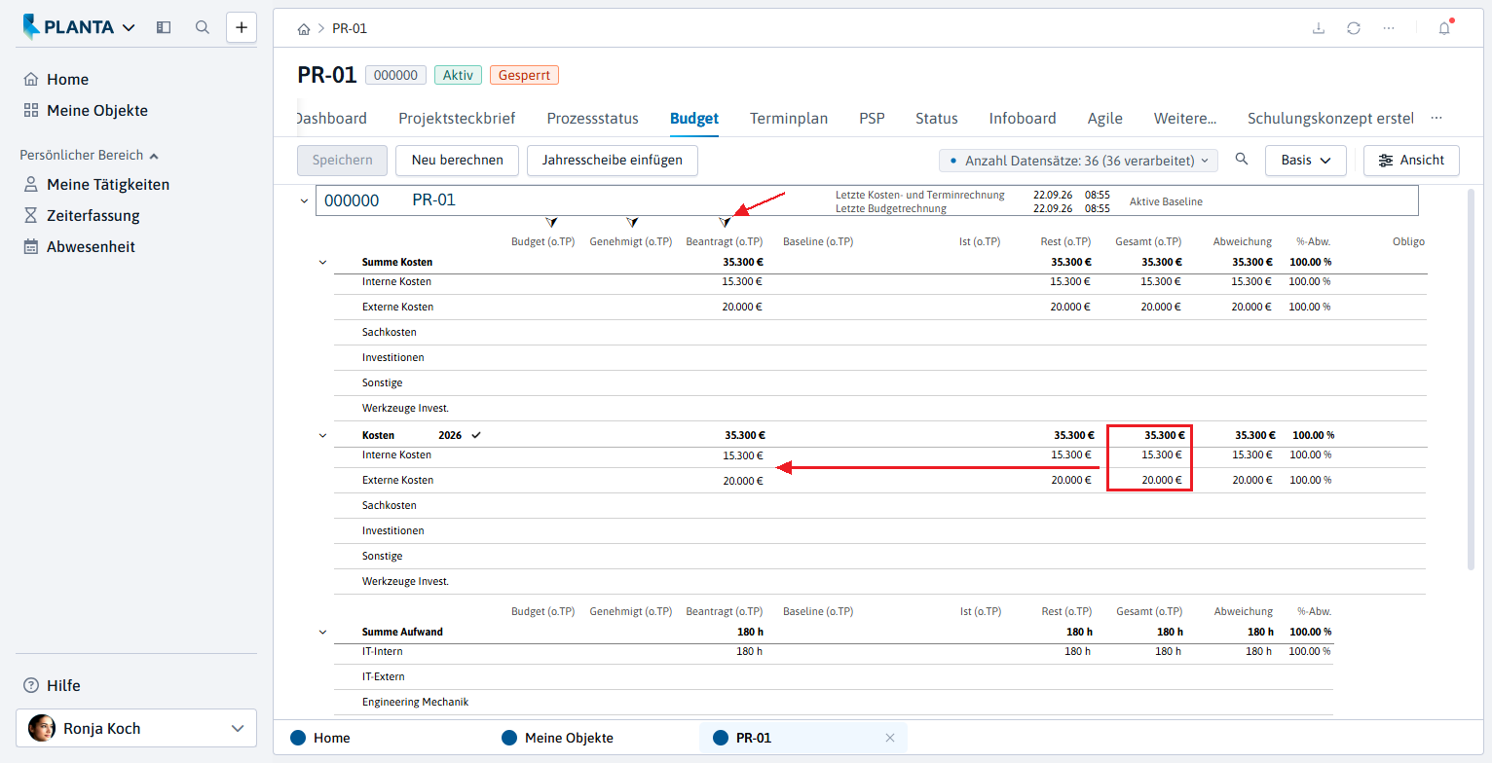
Task: Open the Prozessstatus tab
Action: click(x=592, y=119)
